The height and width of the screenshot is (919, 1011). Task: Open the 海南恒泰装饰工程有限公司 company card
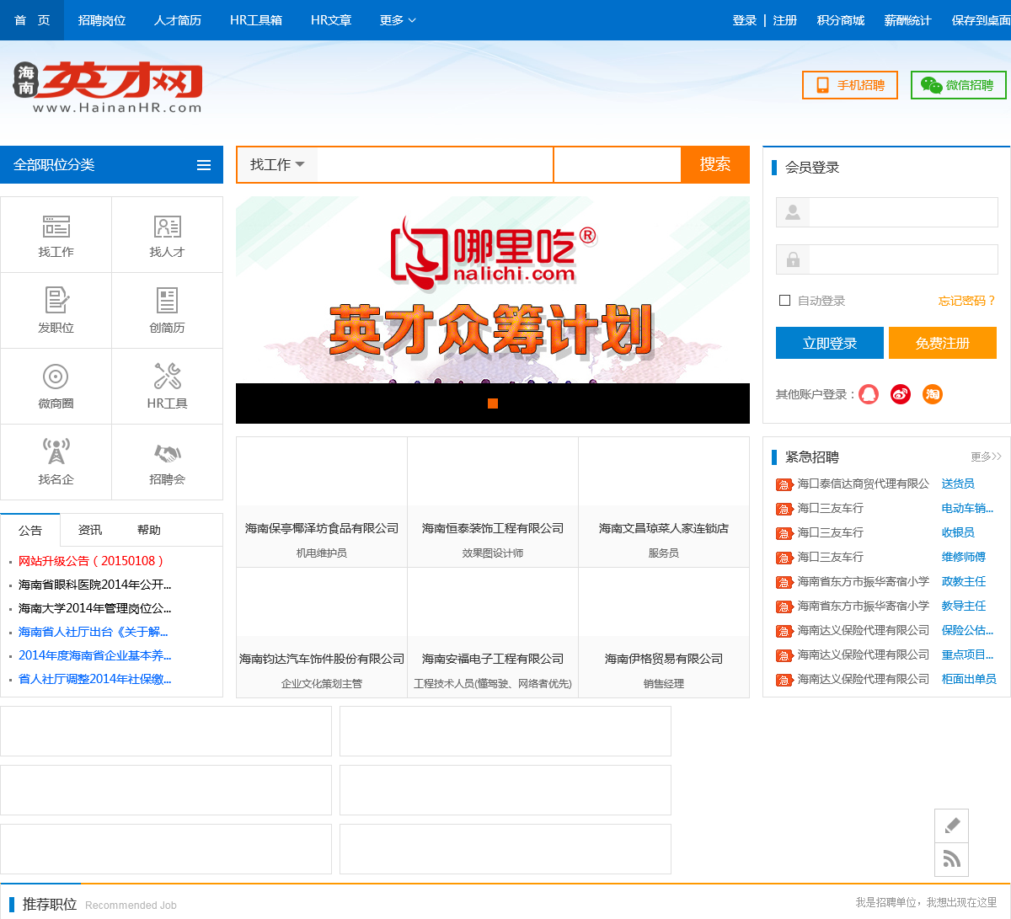pos(493,502)
